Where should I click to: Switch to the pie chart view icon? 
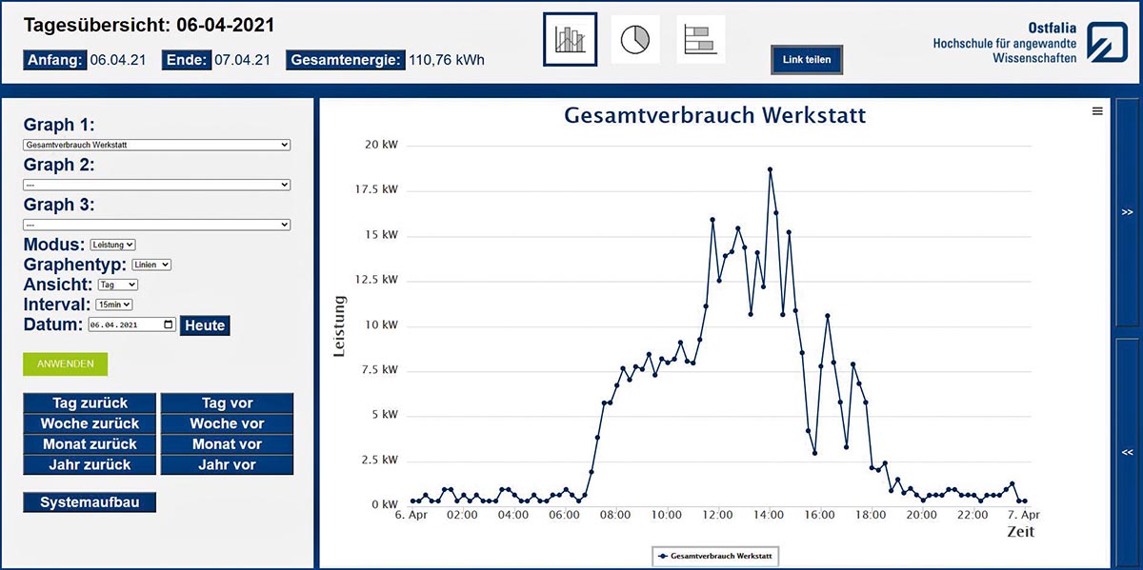click(635, 39)
